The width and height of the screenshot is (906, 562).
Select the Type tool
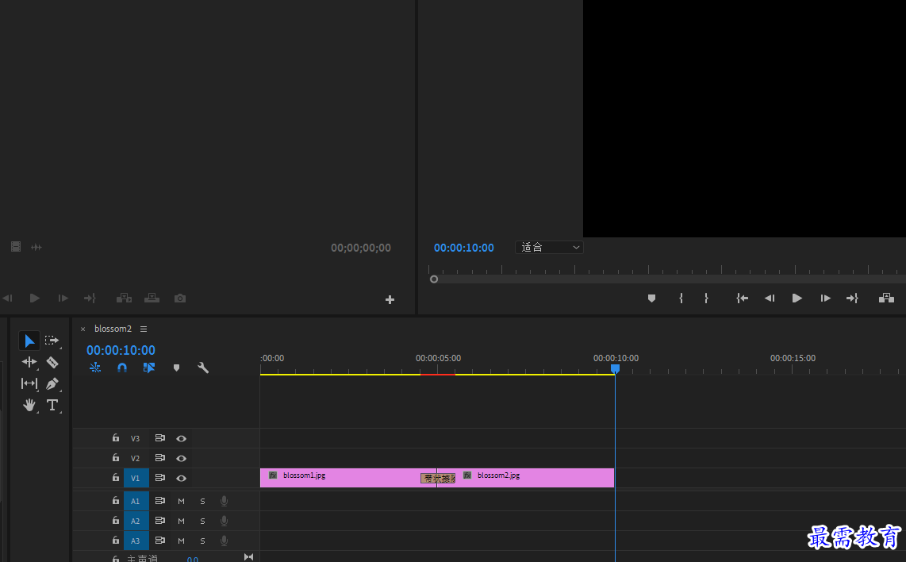52,405
